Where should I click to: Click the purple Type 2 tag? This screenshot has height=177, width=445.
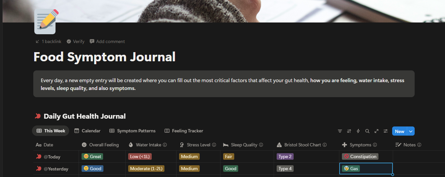point(285,156)
